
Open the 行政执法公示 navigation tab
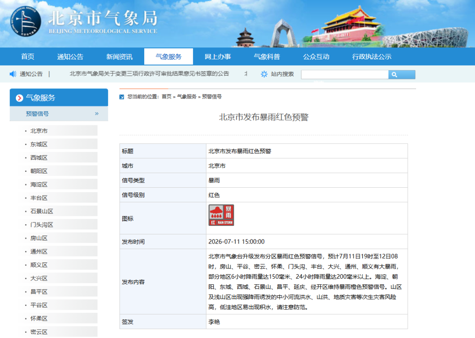[372, 57]
